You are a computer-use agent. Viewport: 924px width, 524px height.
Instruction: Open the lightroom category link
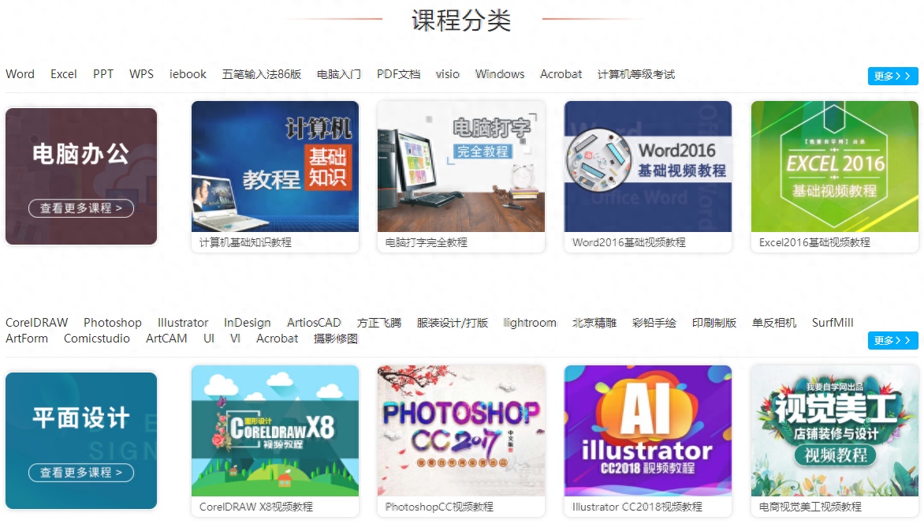530,323
